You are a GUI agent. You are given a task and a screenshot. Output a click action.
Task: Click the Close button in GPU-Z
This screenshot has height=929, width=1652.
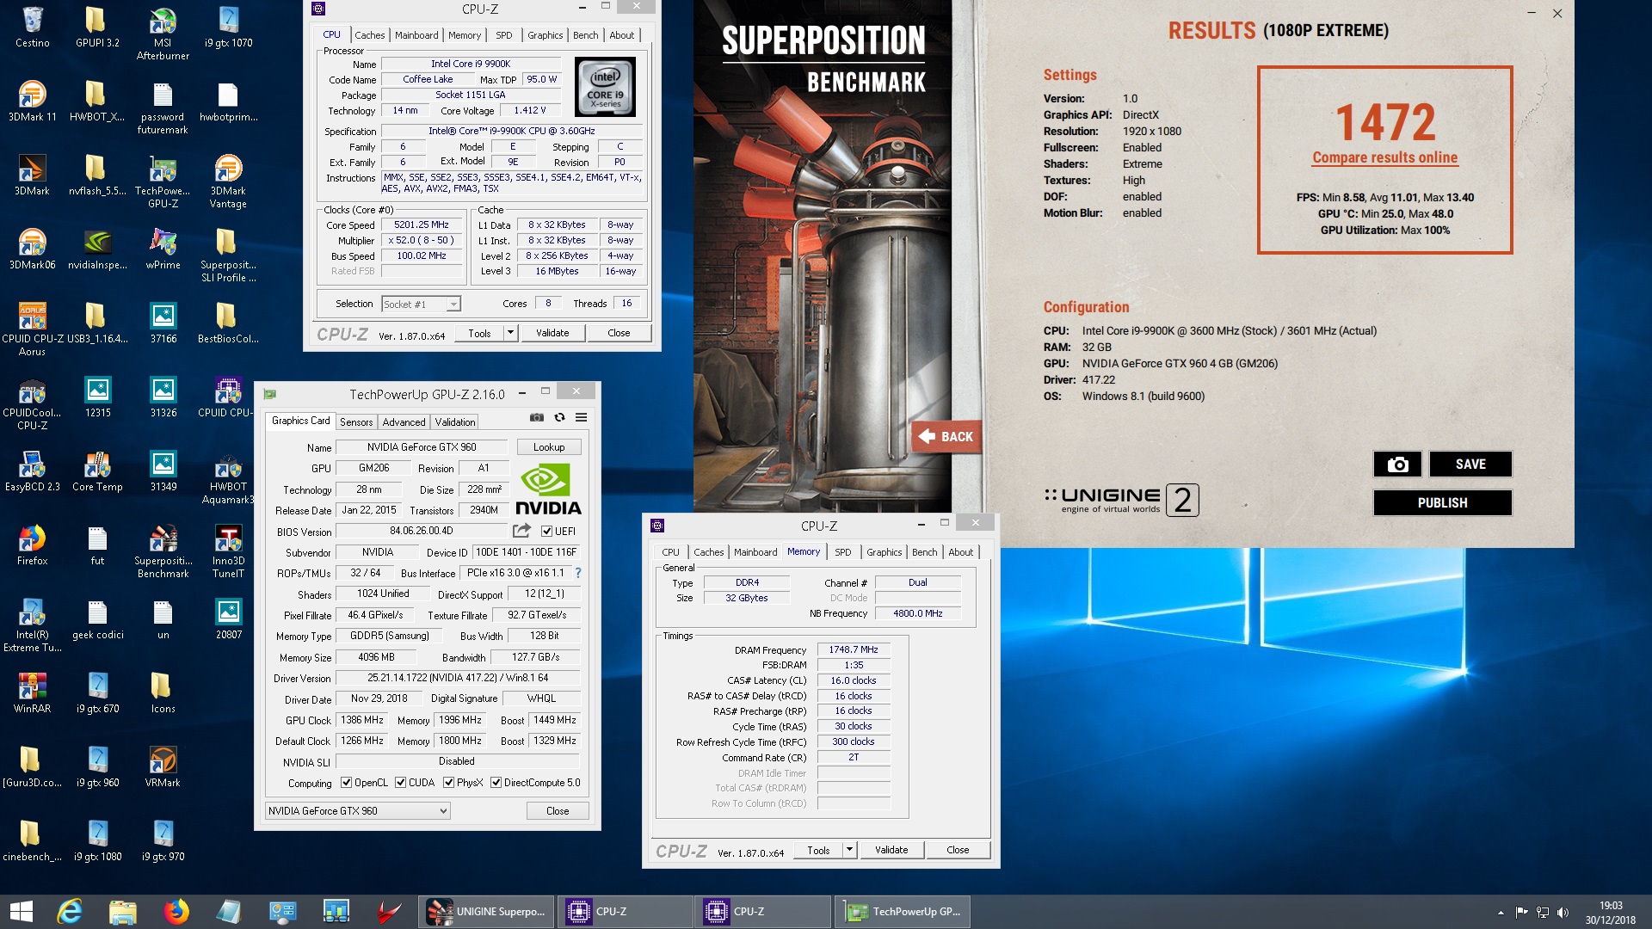[558, 811]
